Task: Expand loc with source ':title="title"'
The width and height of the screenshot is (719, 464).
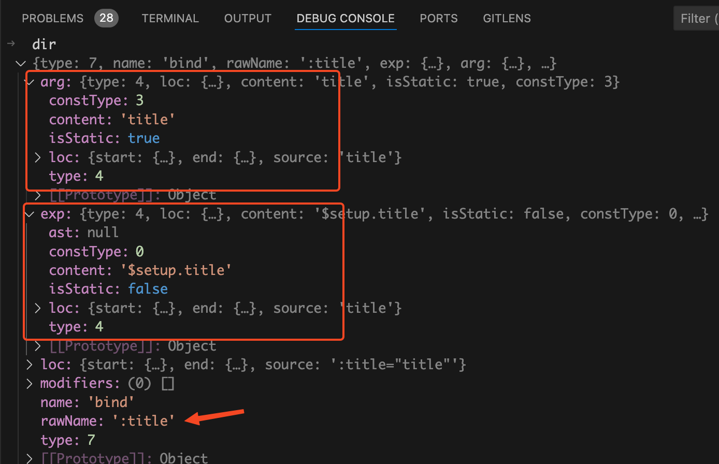Action: (30, 365)
